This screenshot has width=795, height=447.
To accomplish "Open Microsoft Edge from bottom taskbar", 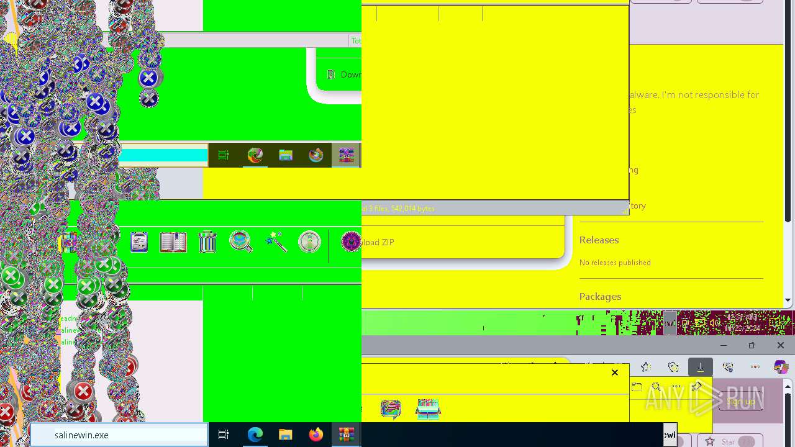I will (x=255, y=435).
